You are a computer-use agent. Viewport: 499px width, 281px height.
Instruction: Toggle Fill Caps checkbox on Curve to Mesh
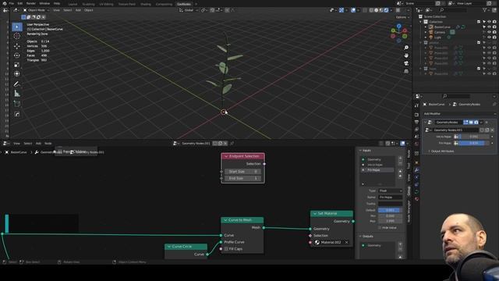tap(226, 249)
